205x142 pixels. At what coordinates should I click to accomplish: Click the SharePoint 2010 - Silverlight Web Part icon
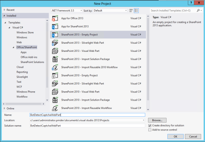pyautogui.click(x=55, y=83)
